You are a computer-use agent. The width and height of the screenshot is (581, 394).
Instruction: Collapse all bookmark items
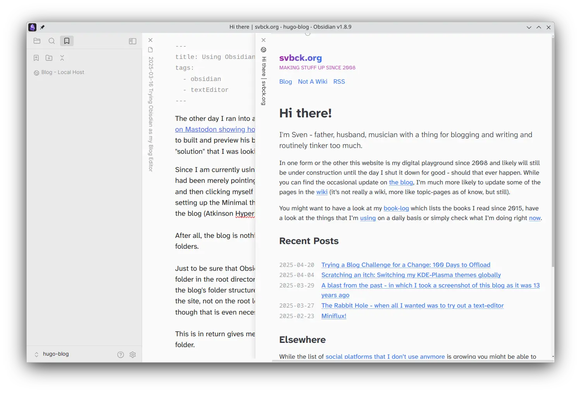[x=62, y=58]
